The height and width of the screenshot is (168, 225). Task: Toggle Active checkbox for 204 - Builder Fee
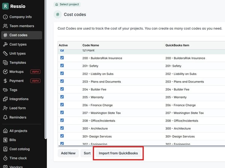(62, 89)
